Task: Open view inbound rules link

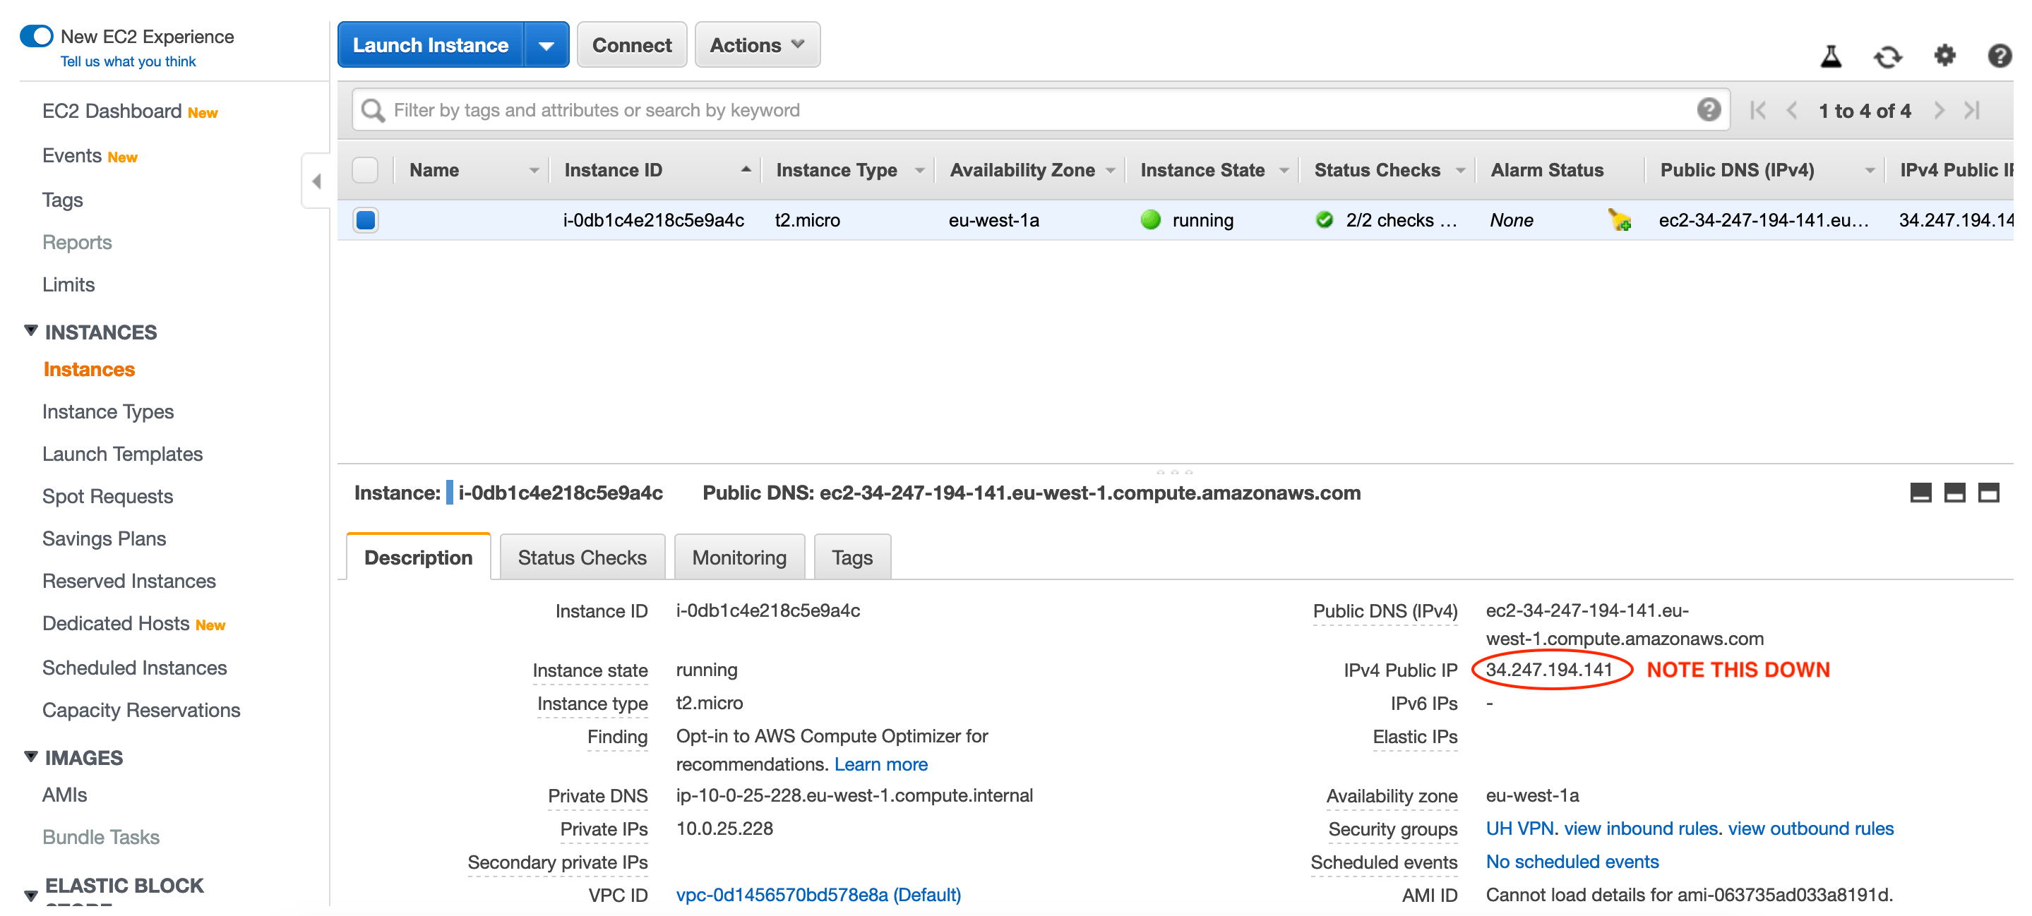Action: [x=1642, y=828]
